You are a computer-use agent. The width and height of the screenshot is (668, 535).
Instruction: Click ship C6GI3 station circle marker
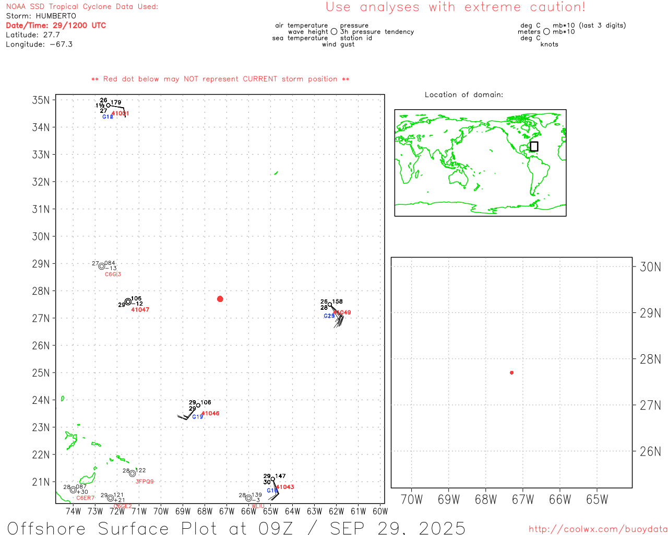102,266
